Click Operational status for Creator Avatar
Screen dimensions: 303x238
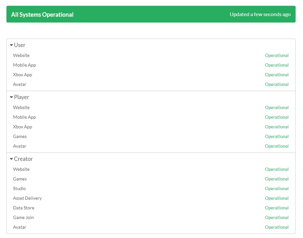pyautogui.click(x=277, y=227)
